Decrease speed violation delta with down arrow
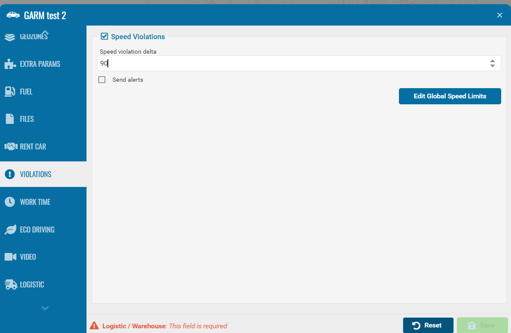 pyautogui.click(x=492, y=66)
